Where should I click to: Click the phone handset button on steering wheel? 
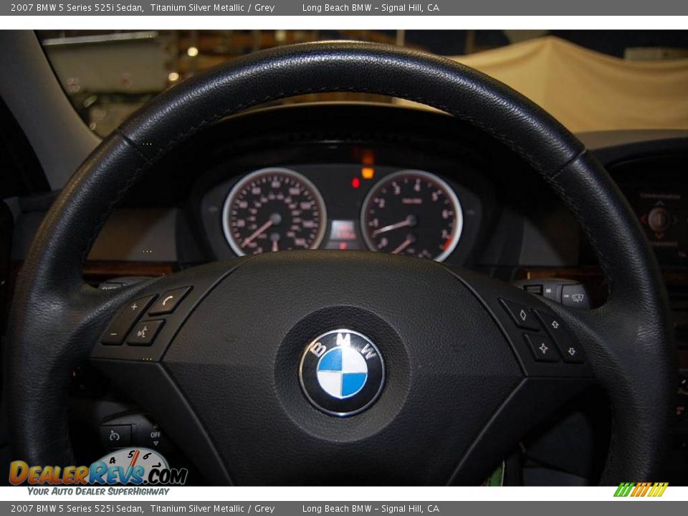tap(170, 300)
